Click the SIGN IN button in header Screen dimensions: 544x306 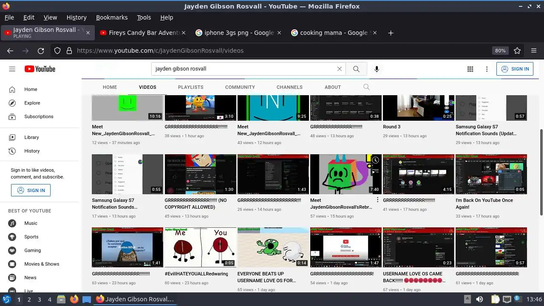[515, 69]
